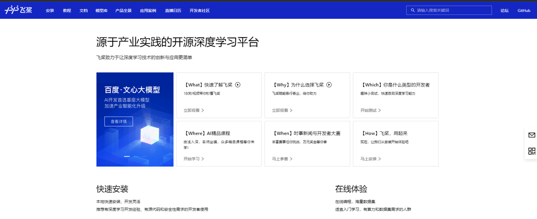Image resolution: width=537 pixels, height=219 pixels.
Task: Open the 产品全景 nav menu
Action: (x=124, y=11)
